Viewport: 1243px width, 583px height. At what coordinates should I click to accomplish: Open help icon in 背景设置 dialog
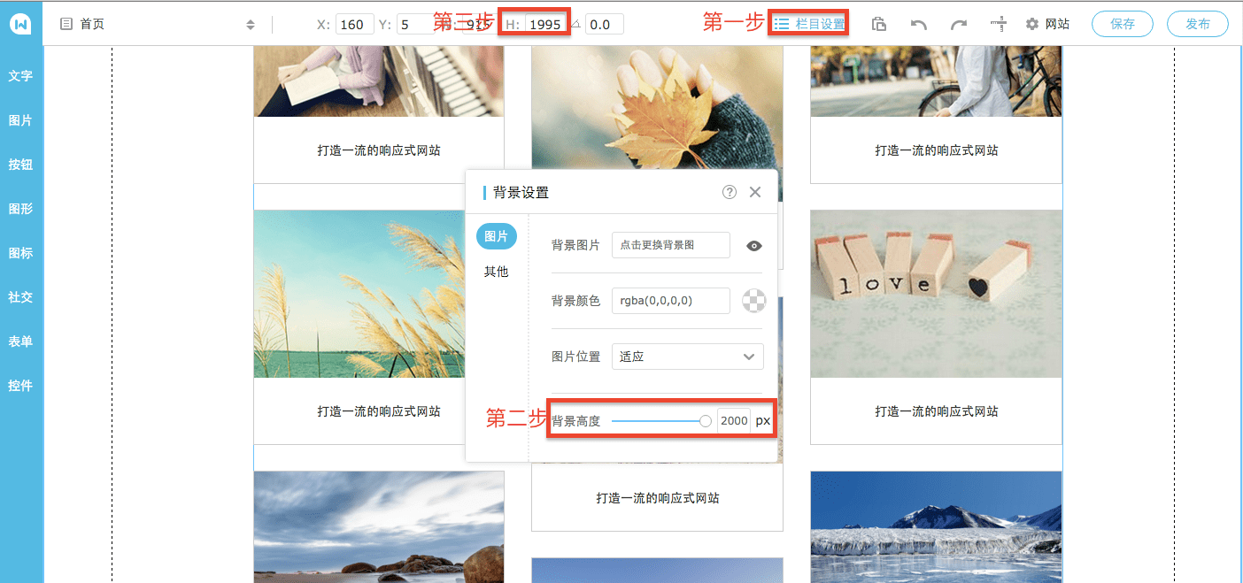(x=730, y=192)
